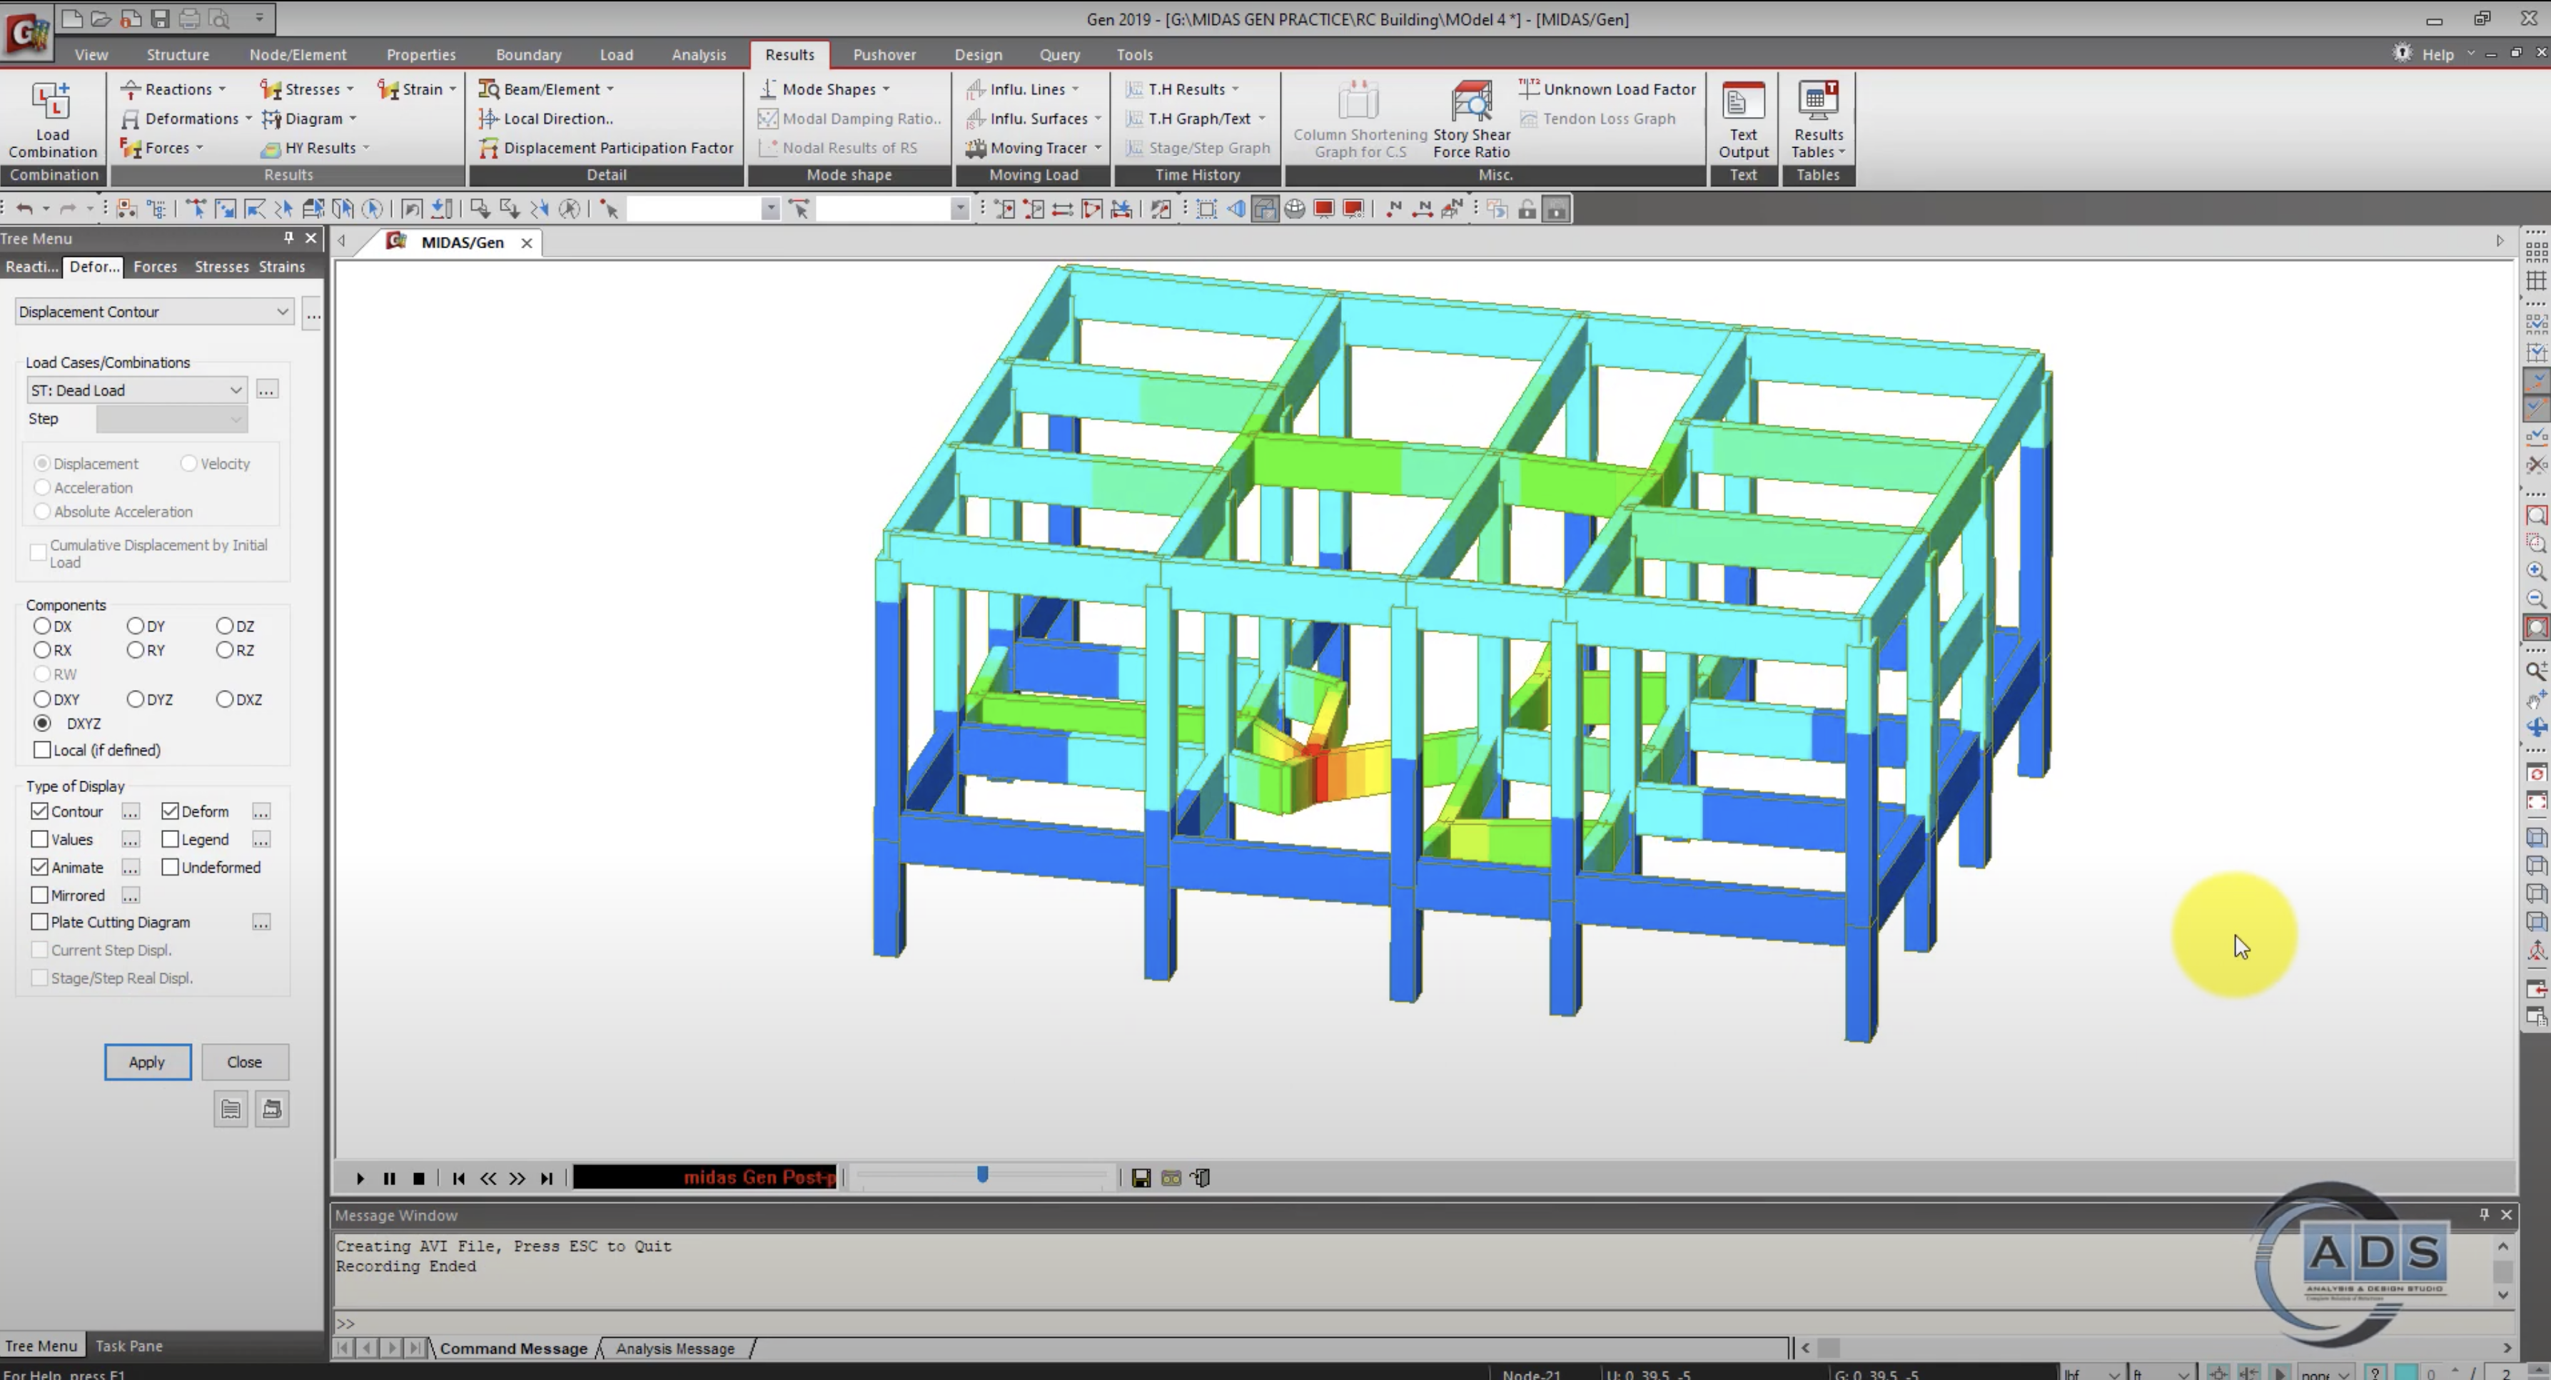Open the Displacement Contour dropdown
2551x1380 pixels.
[x=282, y=312]
